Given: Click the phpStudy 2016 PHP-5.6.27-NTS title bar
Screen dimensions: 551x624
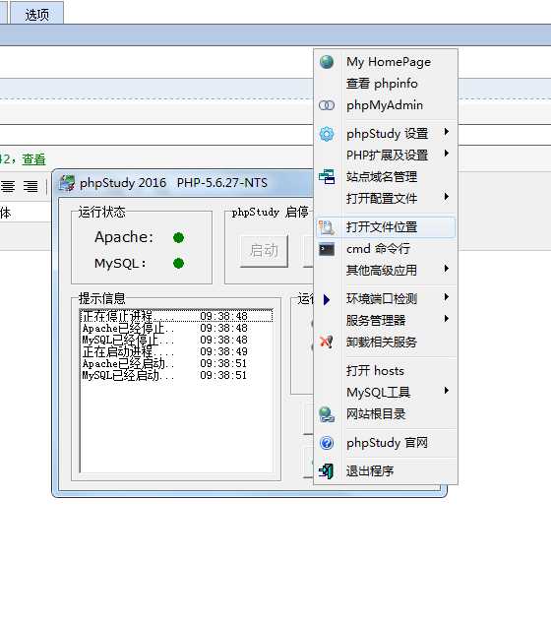Looking at the screenshot, I should pos(183,183).
